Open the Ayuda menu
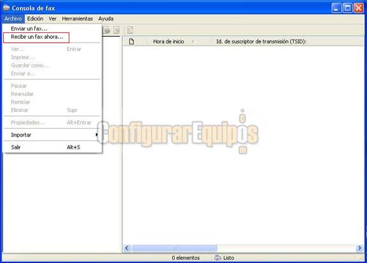The width and height of the screenshot is (367, 263). (x=106, y=18)
